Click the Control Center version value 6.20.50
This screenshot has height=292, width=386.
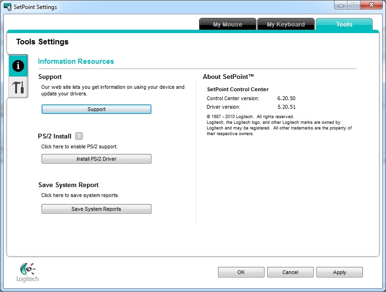point(286,98)
